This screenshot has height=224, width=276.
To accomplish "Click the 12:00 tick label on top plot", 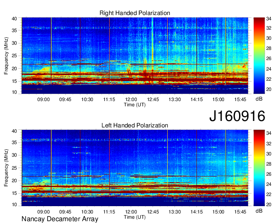I will coord(131,99).
